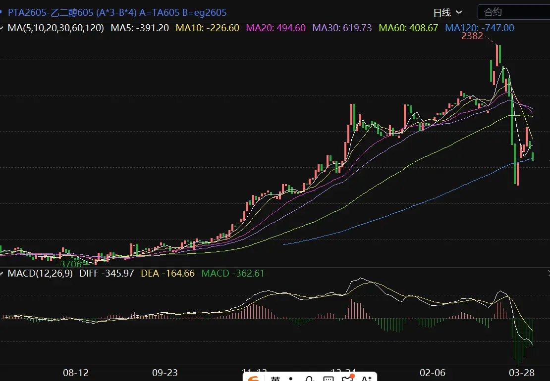Click the Sogou voice input microphone icon
Viewport: 550px width, 381px height.
[309, 379]
